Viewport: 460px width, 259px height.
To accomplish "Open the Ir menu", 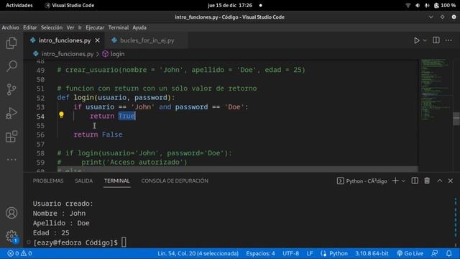I will (80, 27).
